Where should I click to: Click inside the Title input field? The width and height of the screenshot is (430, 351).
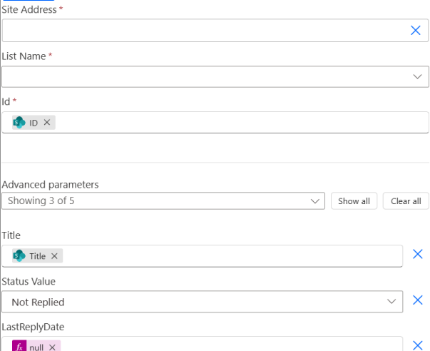(230, 256)
